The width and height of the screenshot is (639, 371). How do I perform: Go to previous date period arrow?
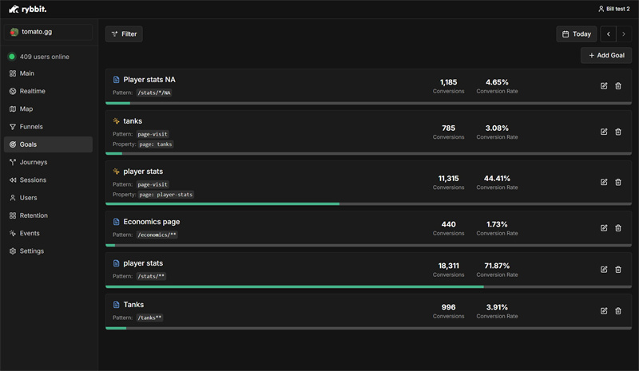609,34
